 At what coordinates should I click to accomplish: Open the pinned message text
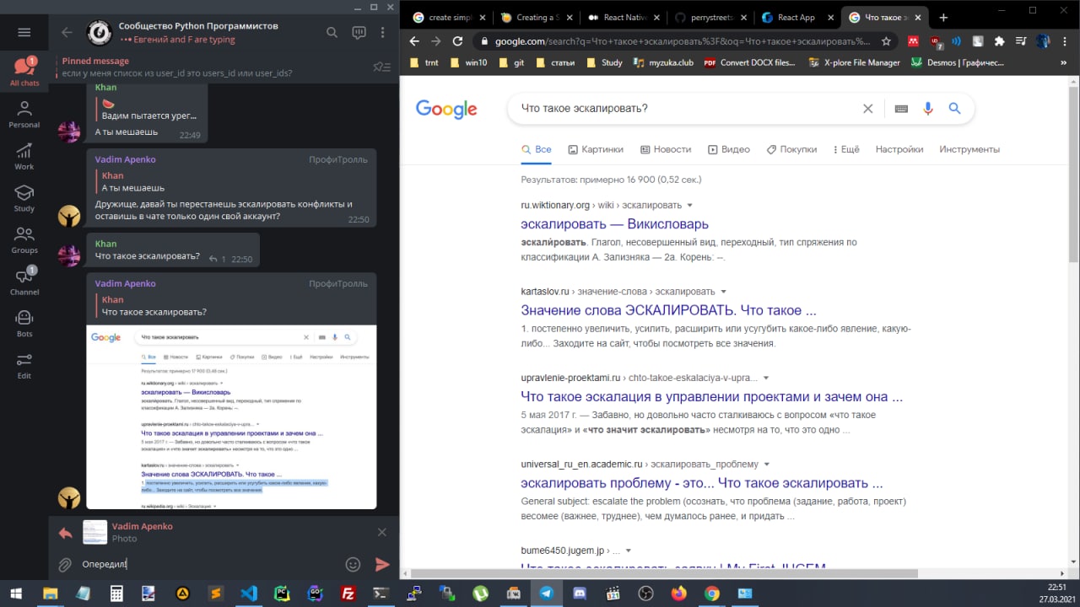pos(177,73)
